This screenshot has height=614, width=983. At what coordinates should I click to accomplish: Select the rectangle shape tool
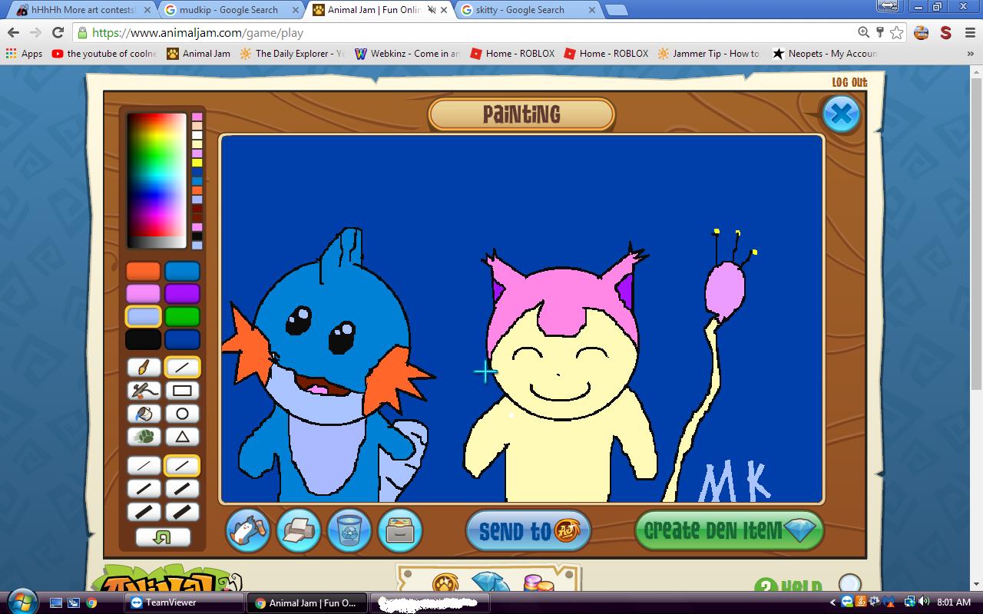coord(182,391)
